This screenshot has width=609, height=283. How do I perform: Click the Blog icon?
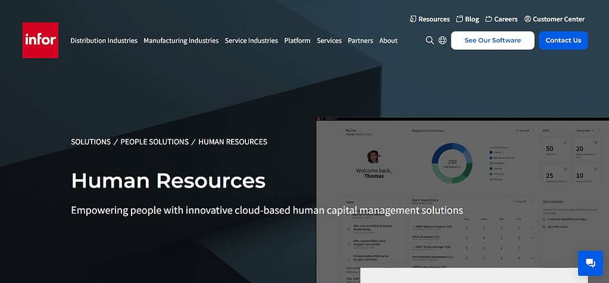[x=460, y=19]
